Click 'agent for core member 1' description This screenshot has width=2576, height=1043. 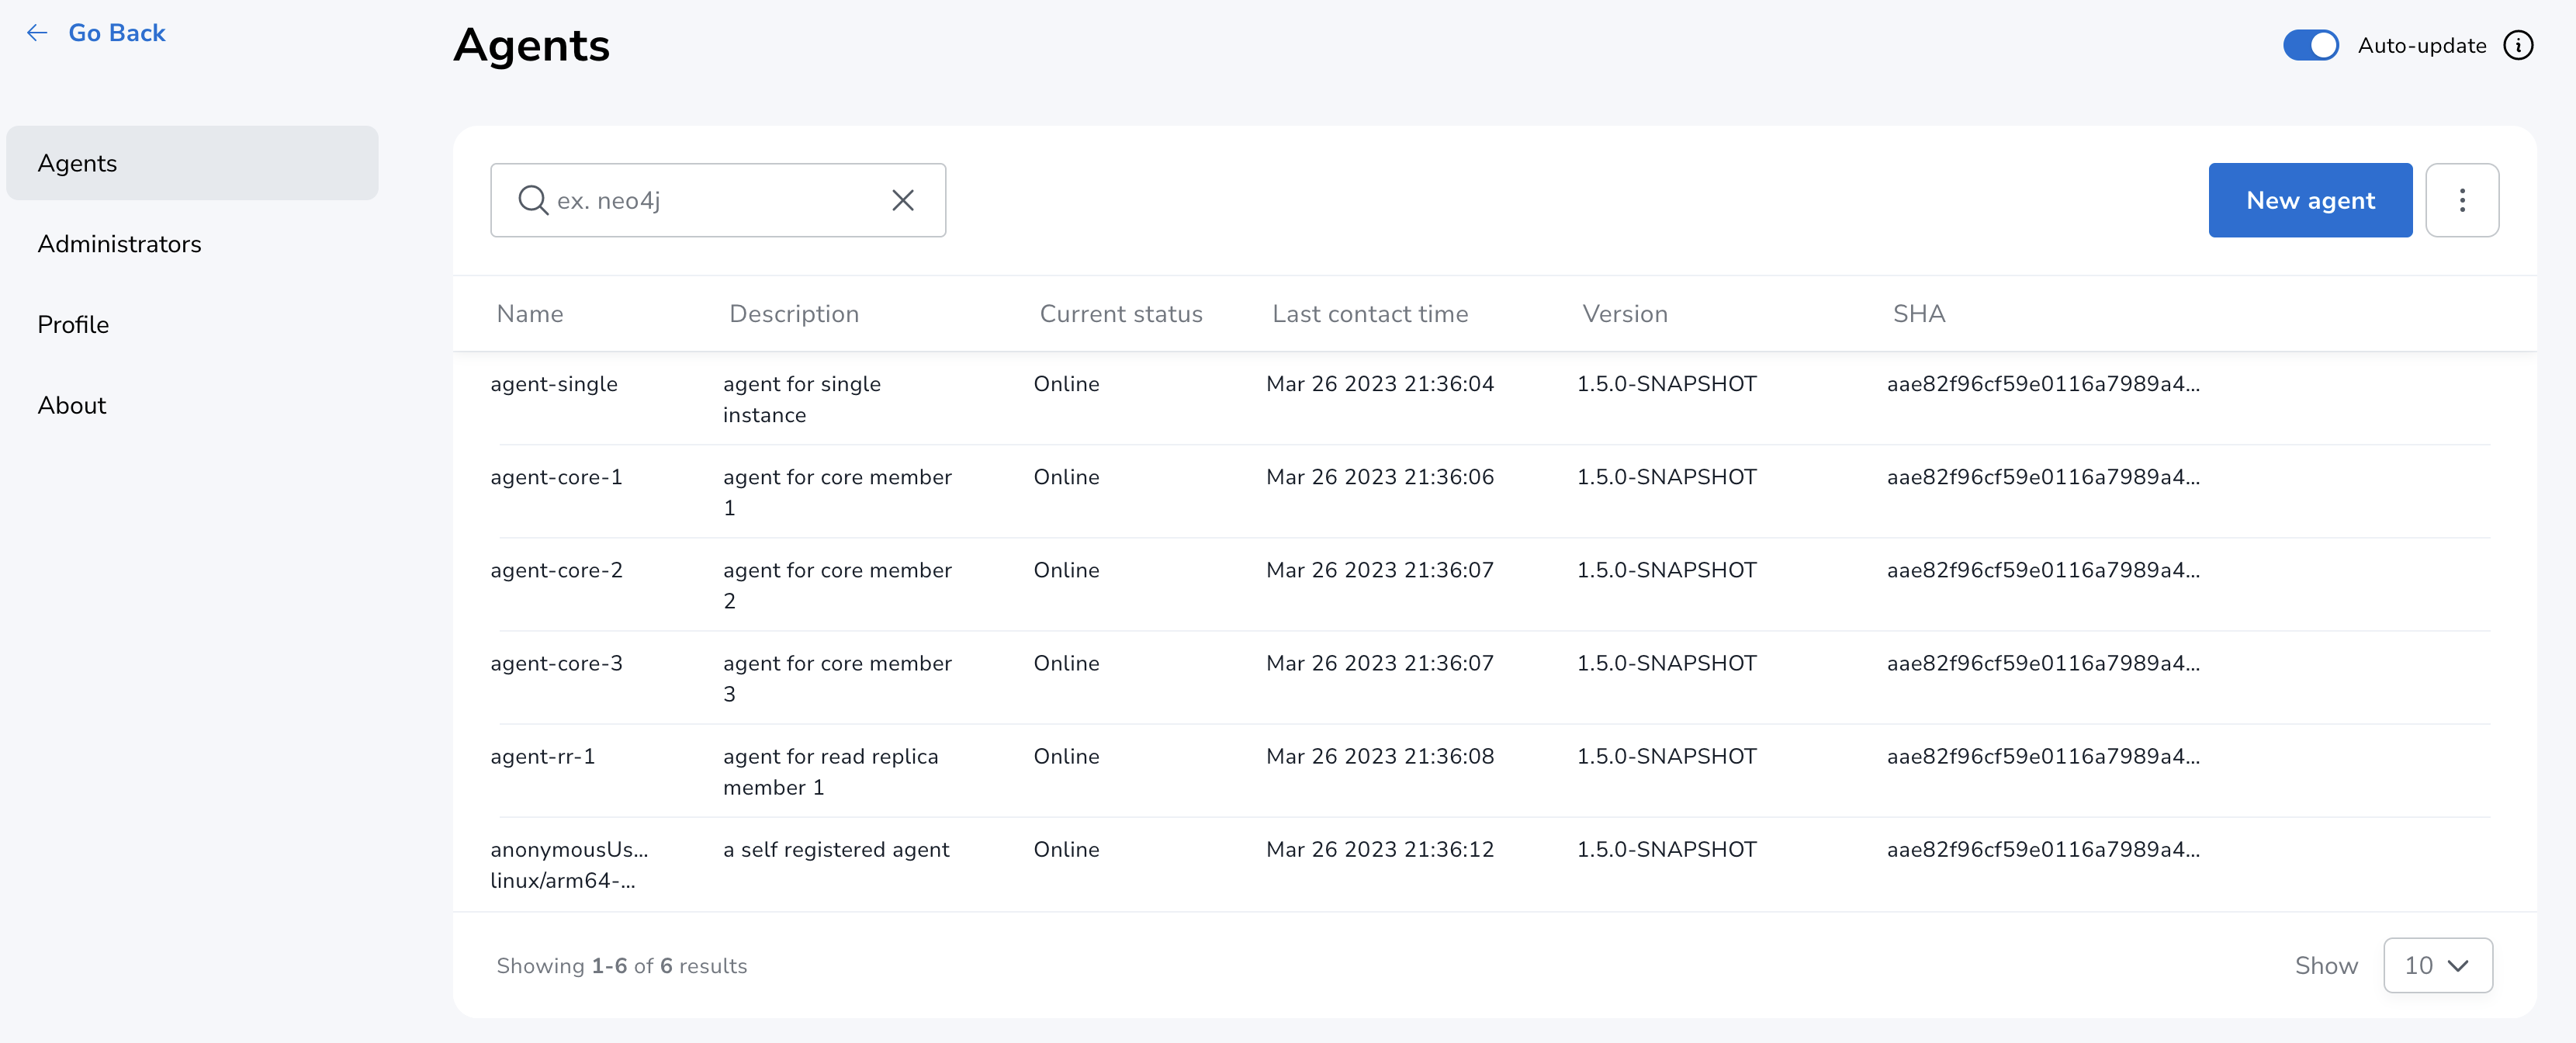pos(837,492)
